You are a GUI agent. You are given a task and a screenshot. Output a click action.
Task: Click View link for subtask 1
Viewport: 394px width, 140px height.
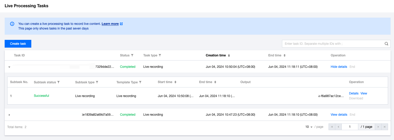point(364,93)
